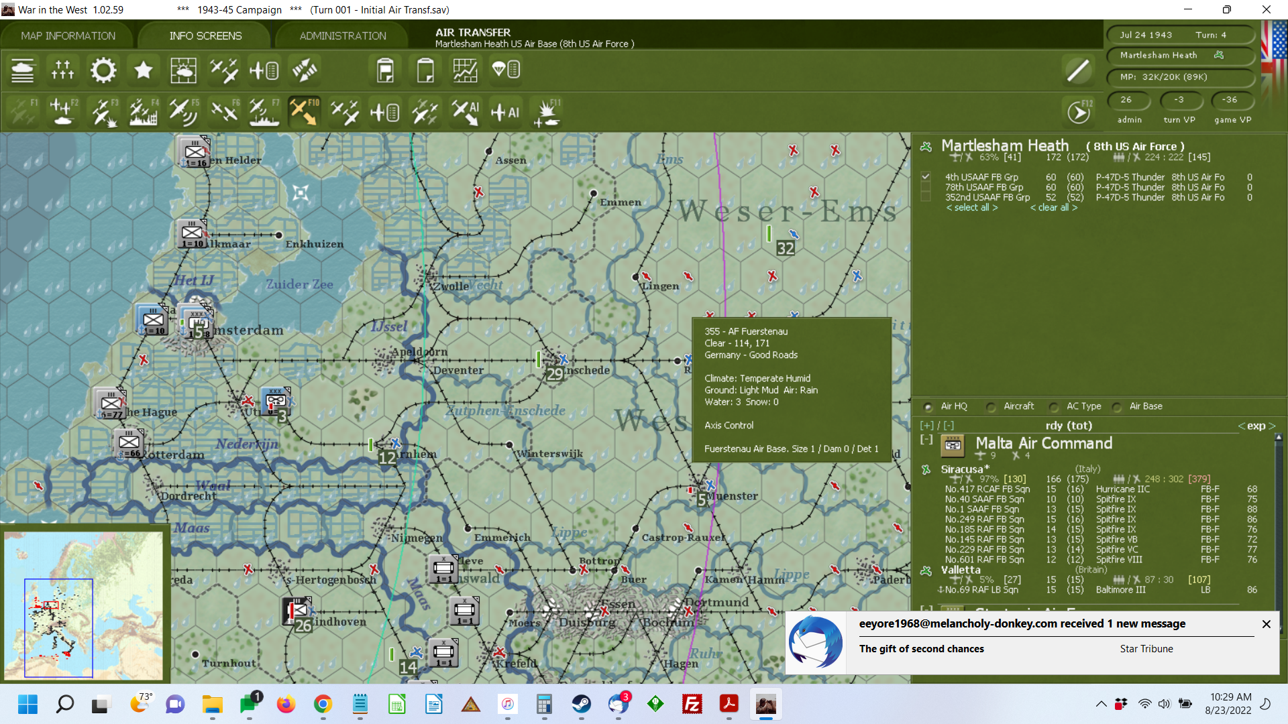Click the plane AI icon

coord(506,112)
